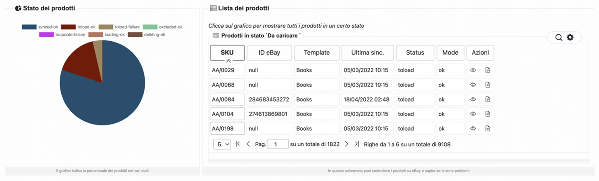The image size is (599, 181).
Task: Select SKU cell AA/0104
Action: pyautogui.click(x=227, y=114)
